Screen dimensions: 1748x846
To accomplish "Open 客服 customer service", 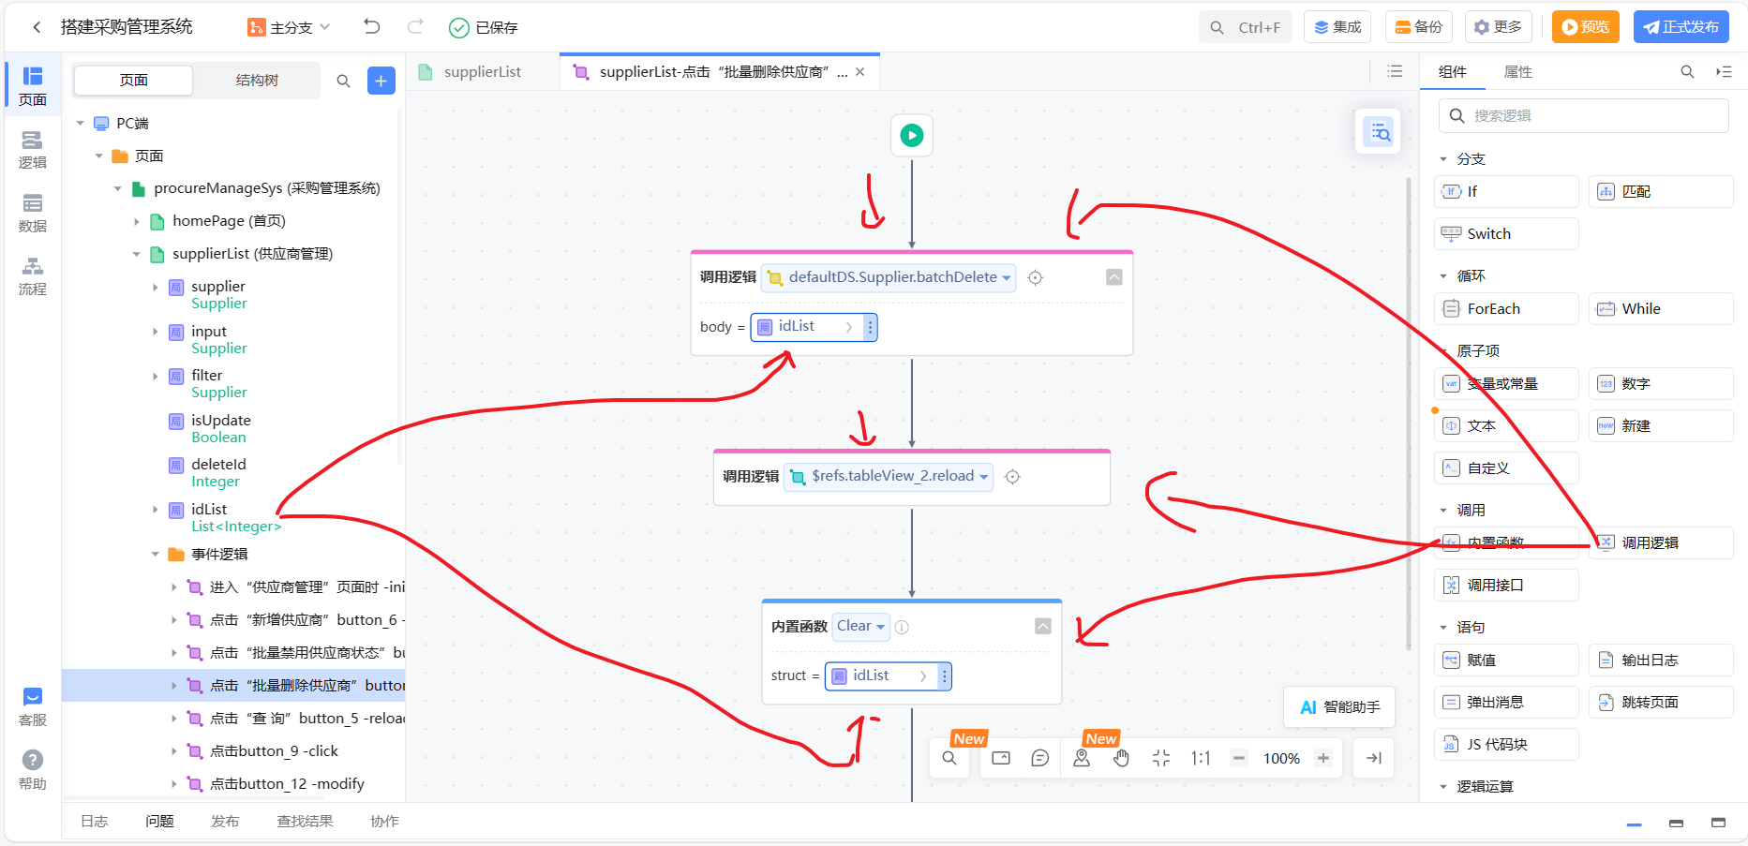I will (32, 706).
